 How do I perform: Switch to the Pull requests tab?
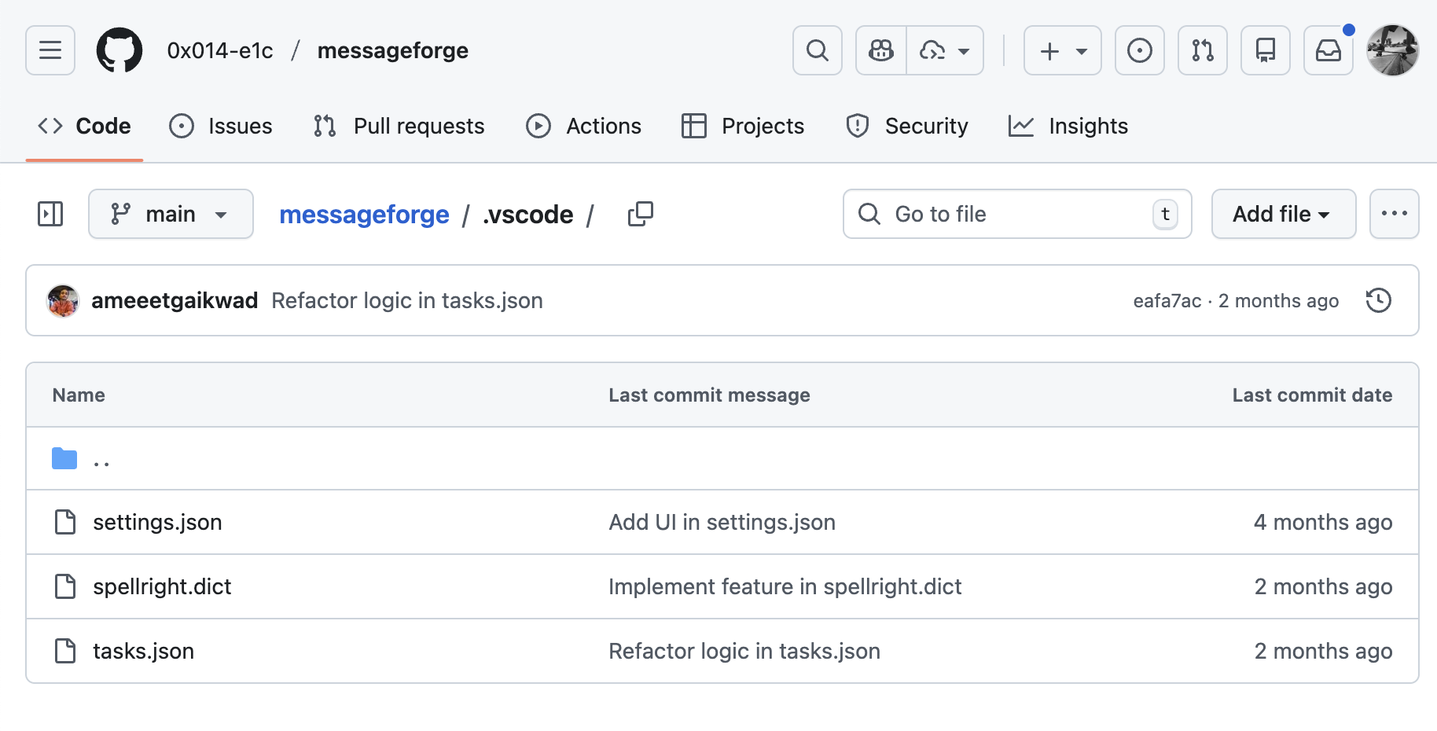[x=399, y=126]
